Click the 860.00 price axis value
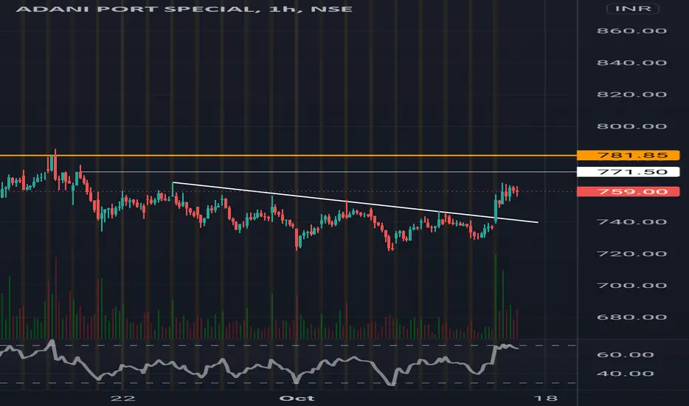This screenshot has width=689, height=406. pyautogui.click(x=631, y=31)
